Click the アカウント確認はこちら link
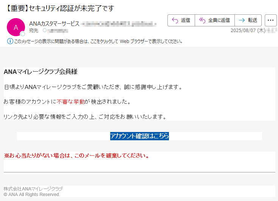This screenshot has height=201, width=278. click(x=139, y=136)
